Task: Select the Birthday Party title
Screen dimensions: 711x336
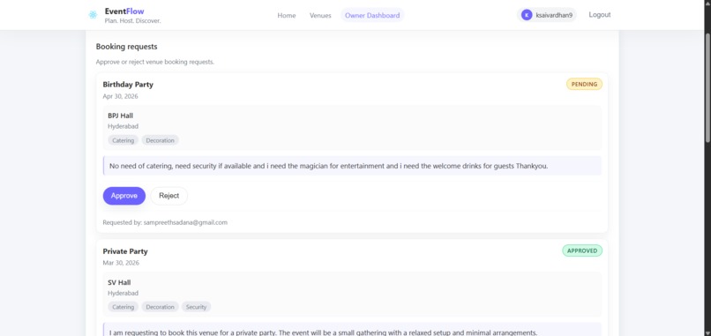Action: coord(128,85)
